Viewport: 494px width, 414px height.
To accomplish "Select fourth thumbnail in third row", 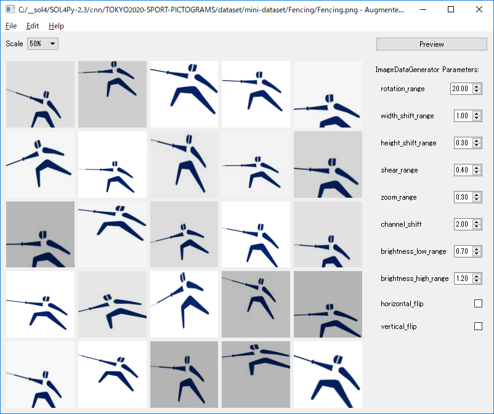I will [x=256, y=234].
